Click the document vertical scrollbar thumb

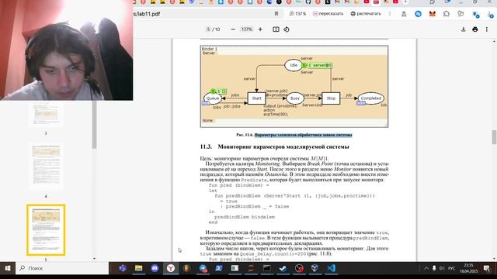pyautogui.click(x=494, y=136)
